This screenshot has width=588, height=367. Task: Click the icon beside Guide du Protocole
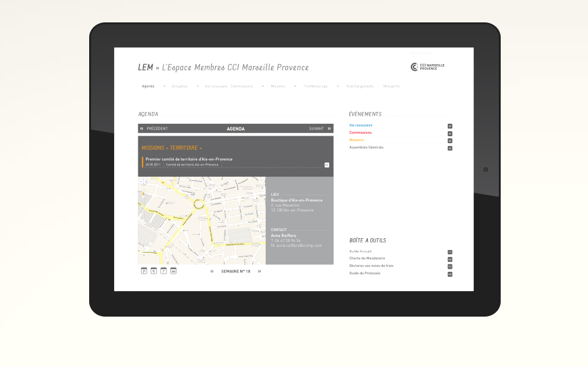(x=450, y=274)
